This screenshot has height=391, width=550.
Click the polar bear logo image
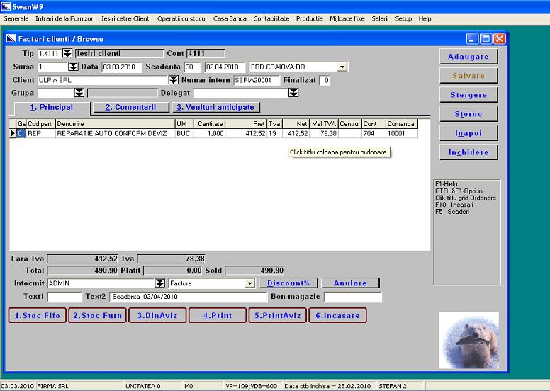tap(468, 340)
